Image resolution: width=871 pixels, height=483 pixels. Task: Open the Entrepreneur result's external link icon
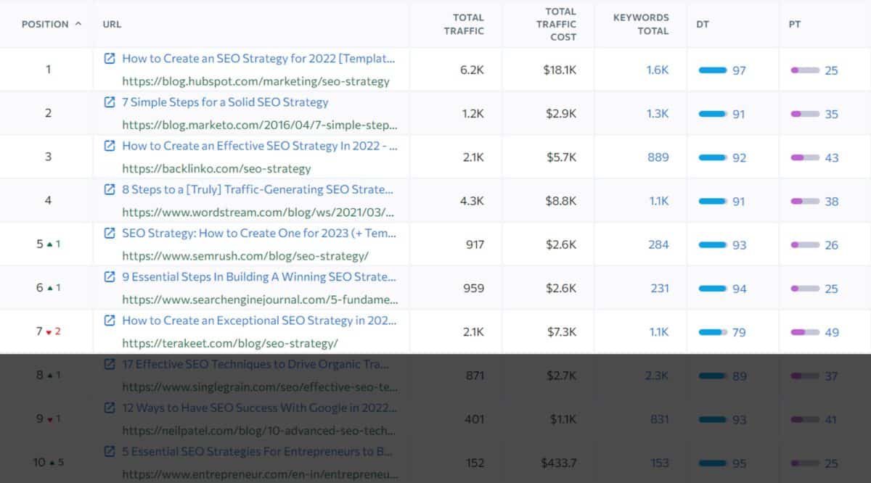[x=109, y=451]
